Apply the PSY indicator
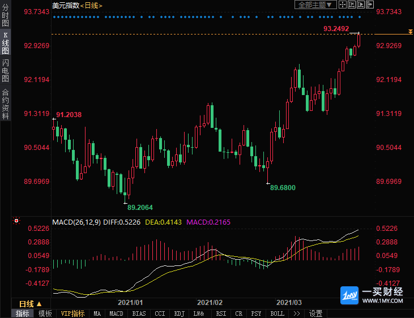The width and height of the screenshot is (414, 318). tap(256, 313)
